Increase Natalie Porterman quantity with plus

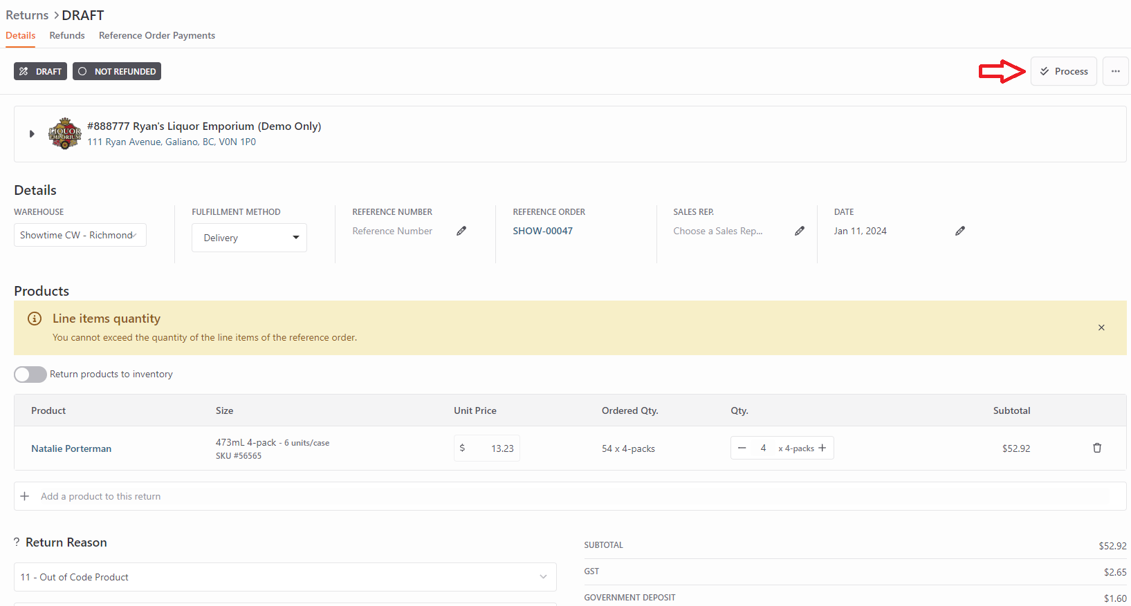822,448
